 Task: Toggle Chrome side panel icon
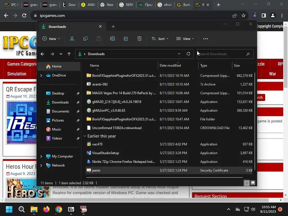[x=264, y=16]
